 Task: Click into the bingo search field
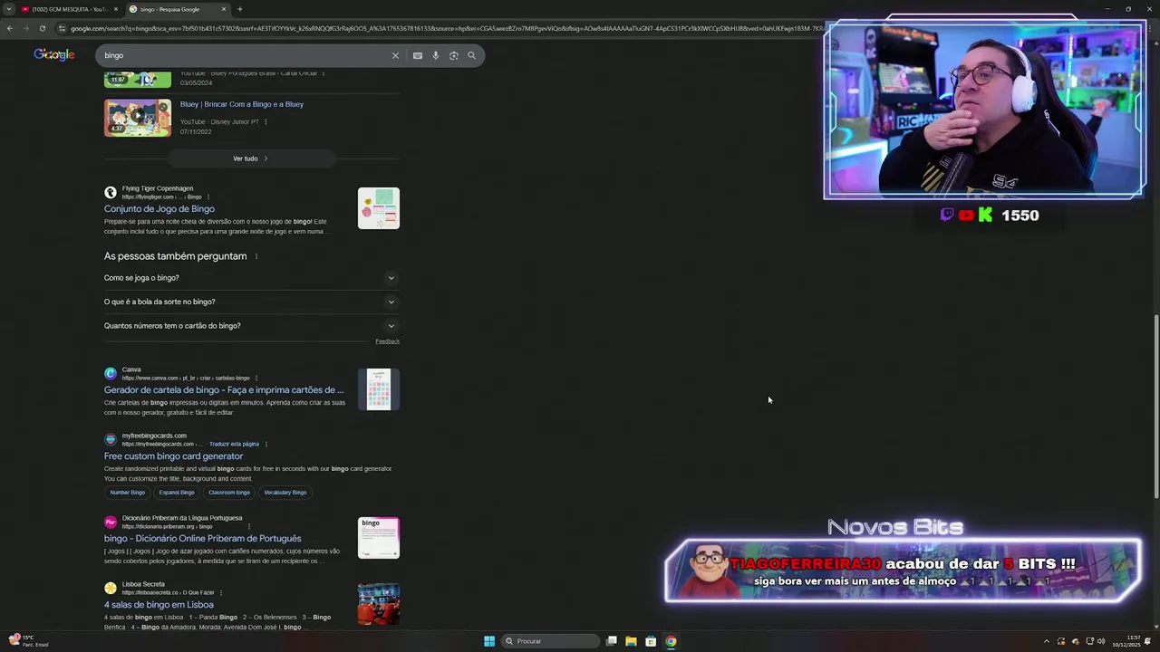click(245, 55)
